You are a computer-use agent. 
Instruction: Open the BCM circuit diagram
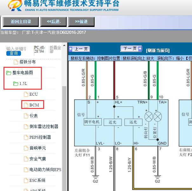[x=34, y=105]
